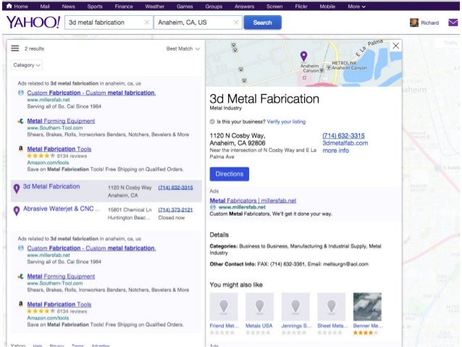Clear the Anaheim, CA location field
The image size is (462, 347).
(236, 22)
